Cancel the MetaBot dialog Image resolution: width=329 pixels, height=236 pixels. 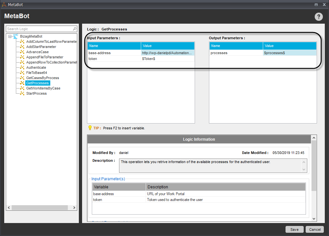tap(315, 230)
